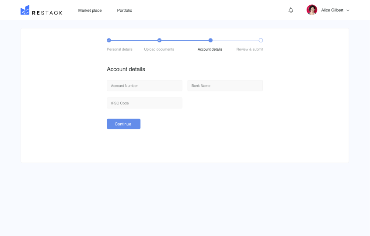Click the Review & submit step label

pos(250,49)
